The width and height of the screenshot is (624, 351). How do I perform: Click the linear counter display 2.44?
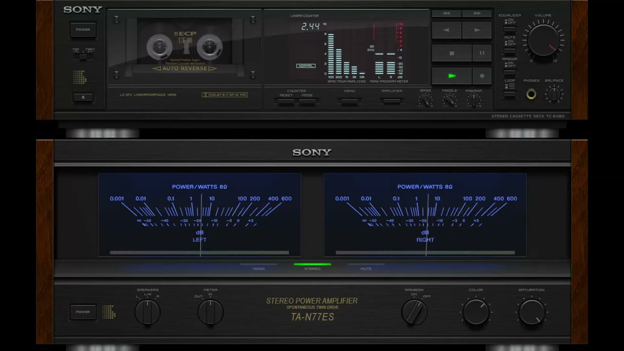tap(310, 27)
